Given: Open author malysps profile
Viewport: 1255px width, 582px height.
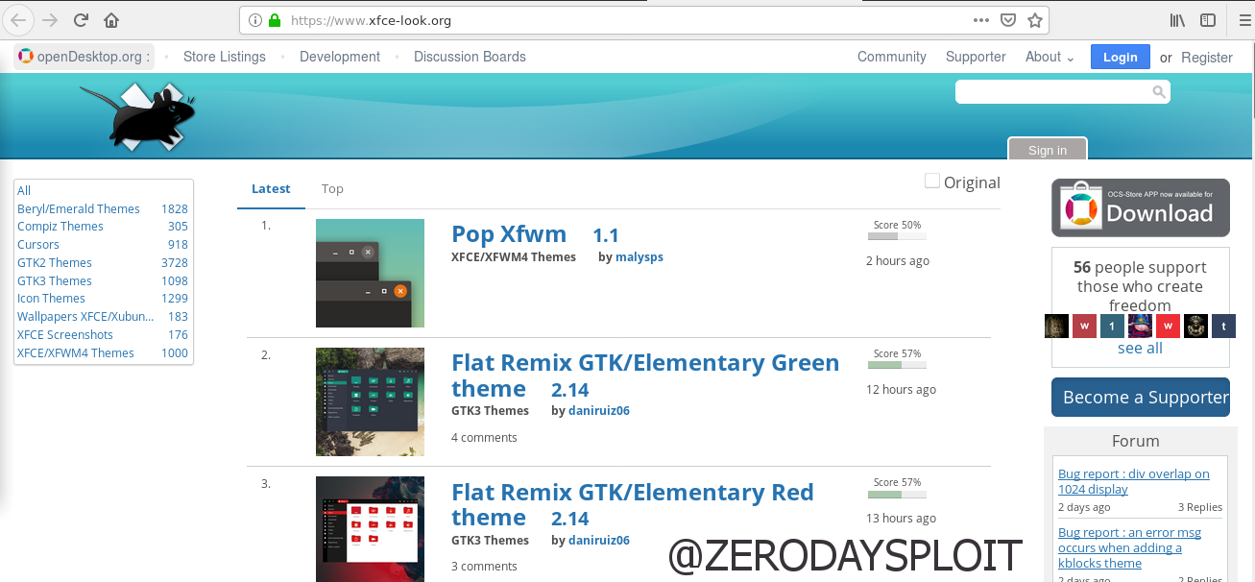Looking at the screenshot, I should pos(640,257).
